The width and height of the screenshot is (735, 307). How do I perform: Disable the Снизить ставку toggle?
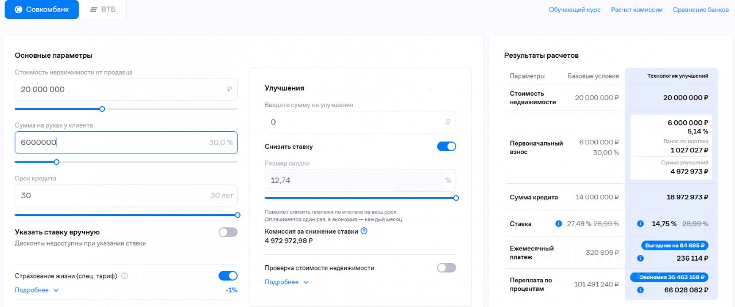[x=447, y=147]
